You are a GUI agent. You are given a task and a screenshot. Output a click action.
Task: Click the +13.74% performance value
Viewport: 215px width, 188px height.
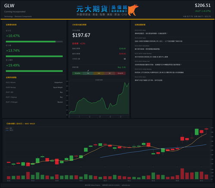click(x=13, y=51)
